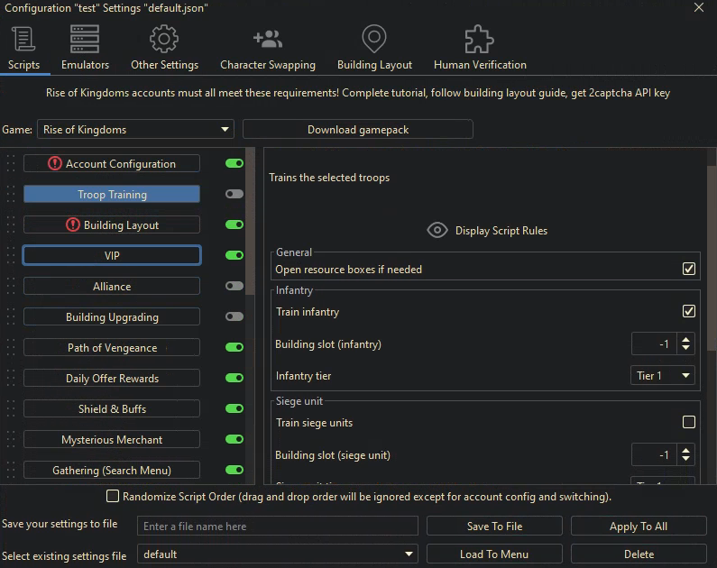Grab drag handle beside VIP script

(x=11, y=255)
